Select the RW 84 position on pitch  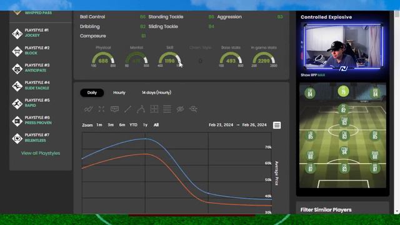[375, 93]
